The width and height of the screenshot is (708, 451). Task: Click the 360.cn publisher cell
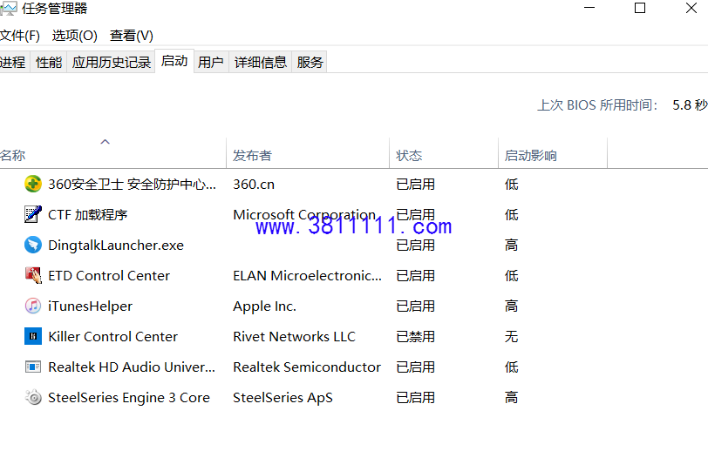point(254,184)
